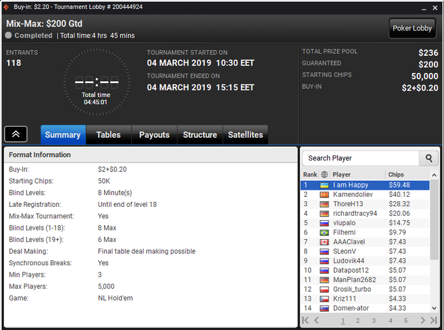This screenshot has width=444, height=330.
Task: Go to previous page of players
Action: click(317, 320)
